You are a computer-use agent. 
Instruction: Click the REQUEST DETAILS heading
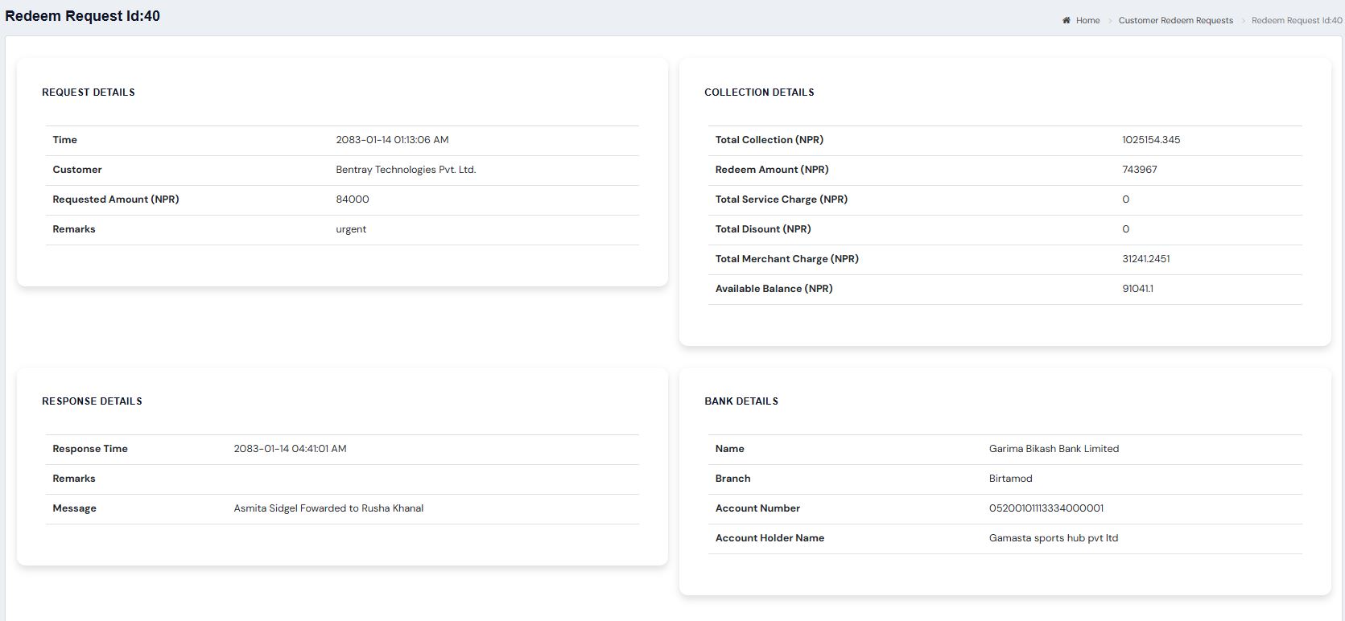[89, 93]
